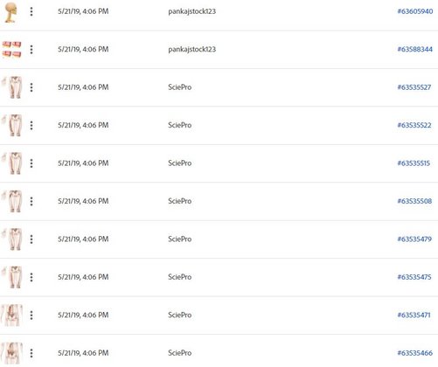This screenshot has width=438, height=367.
Task: Follow the #63535508 ID link
Action: 414,201
